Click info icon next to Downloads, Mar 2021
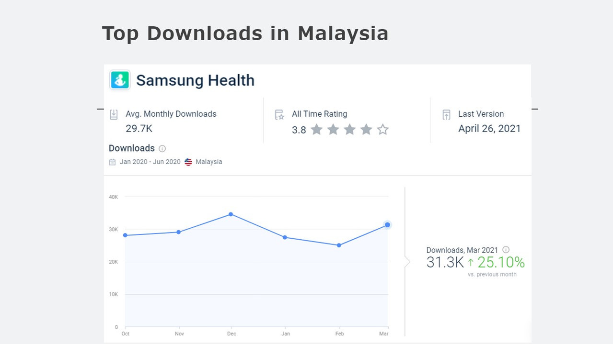This screenshot has height=344, width=613. coord(506,250)
